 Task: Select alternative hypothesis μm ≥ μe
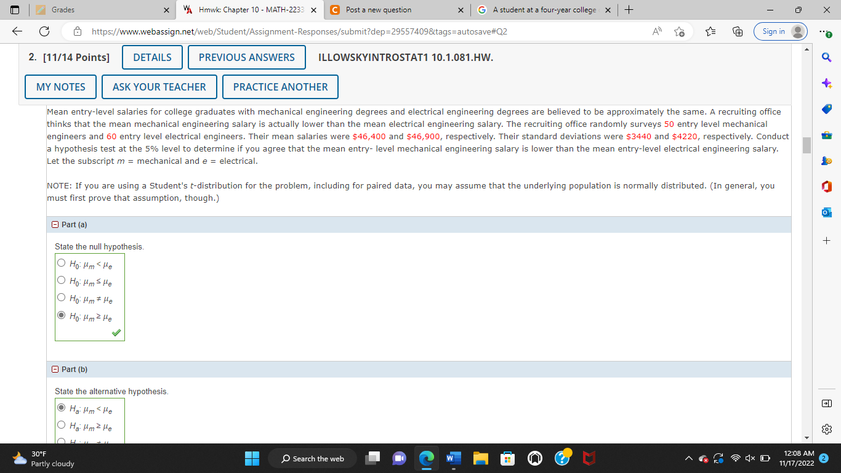click(62, 425)
